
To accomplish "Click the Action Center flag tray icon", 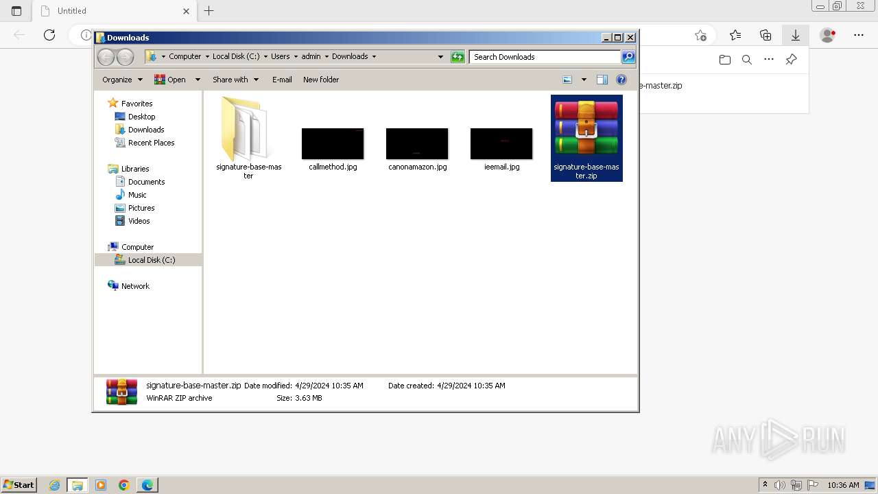I will point(813,485).
